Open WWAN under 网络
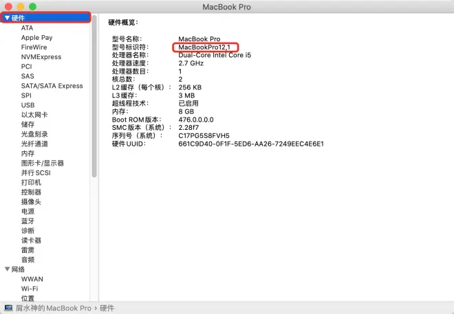Viewport: 454px width, 314px height. point(32,279)
